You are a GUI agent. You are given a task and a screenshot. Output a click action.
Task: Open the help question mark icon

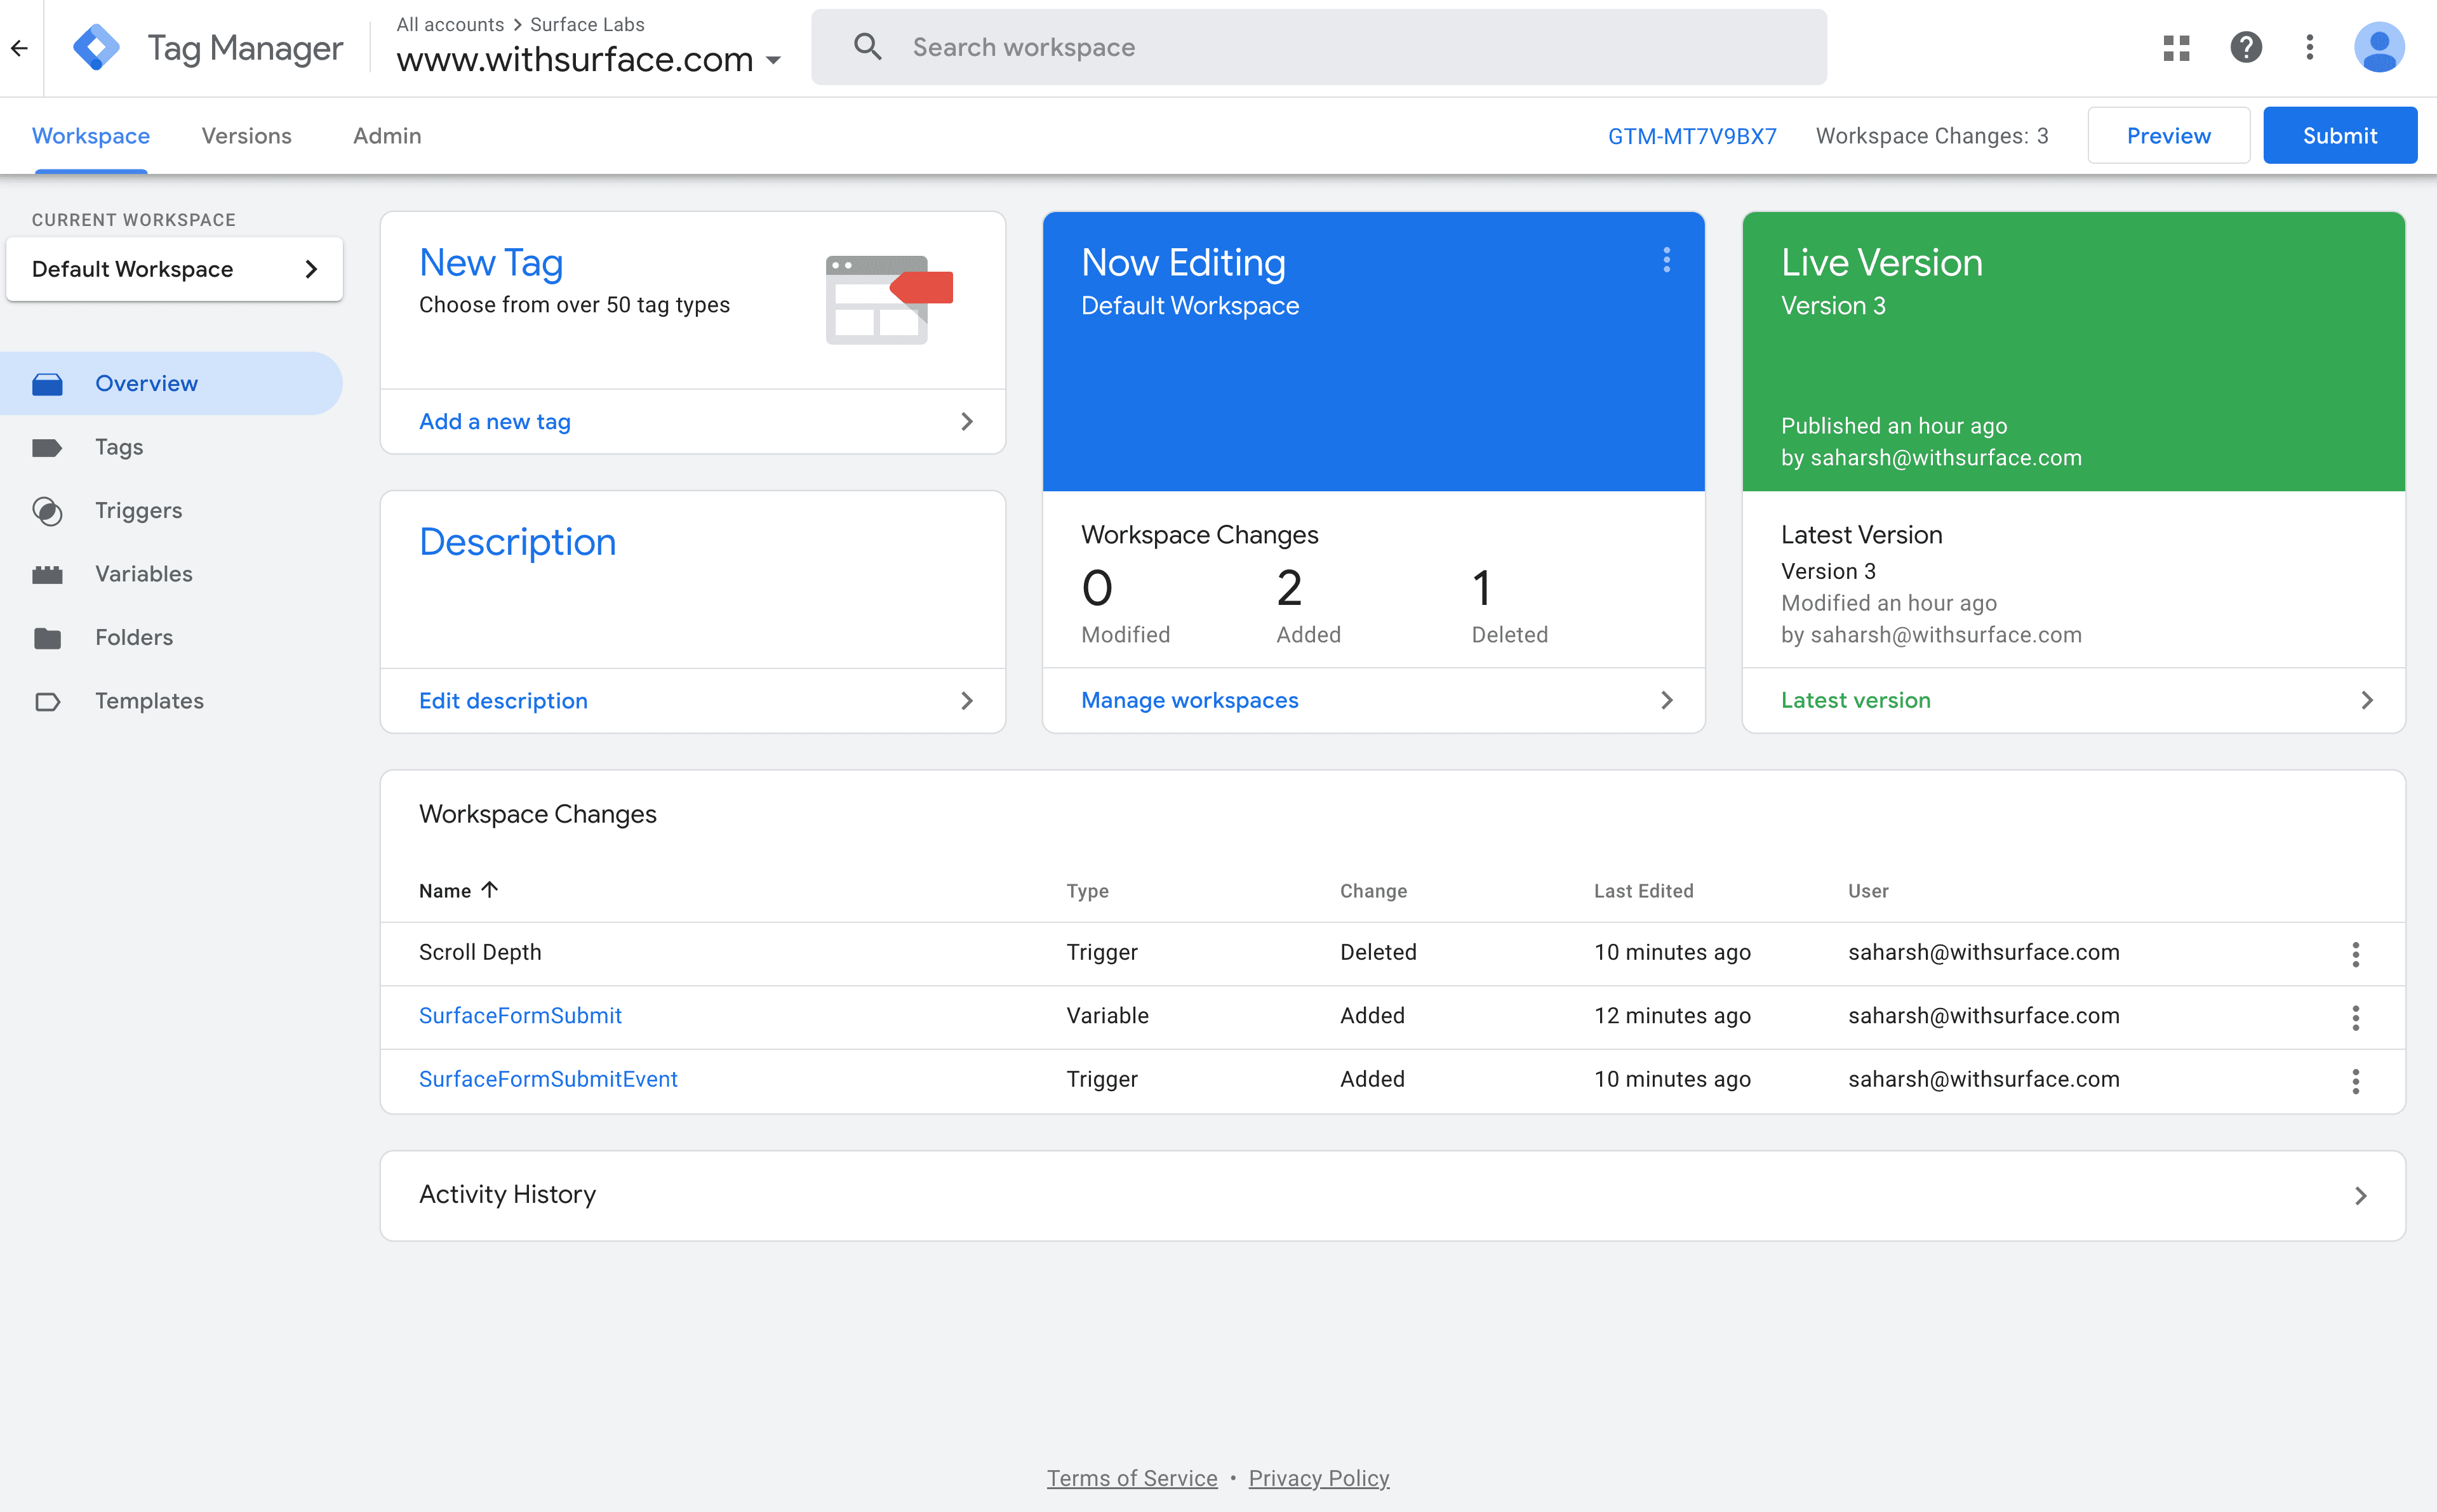coord(2246,47)
